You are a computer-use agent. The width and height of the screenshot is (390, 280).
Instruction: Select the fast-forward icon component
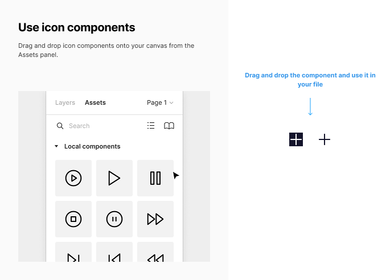155,219
